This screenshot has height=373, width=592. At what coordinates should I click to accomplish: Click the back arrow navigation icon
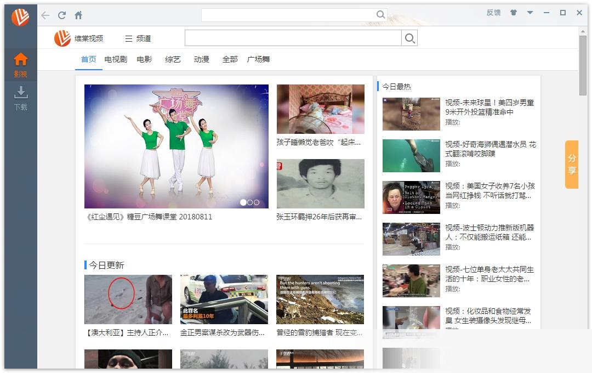point(45,15)
